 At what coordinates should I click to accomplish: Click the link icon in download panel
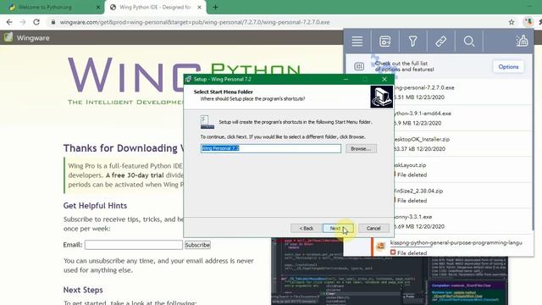(x=440, y=42)
